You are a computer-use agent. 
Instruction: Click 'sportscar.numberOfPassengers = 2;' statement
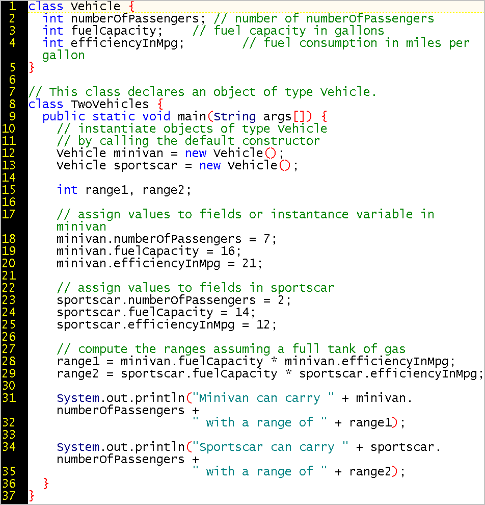click(x=174, y=300)
